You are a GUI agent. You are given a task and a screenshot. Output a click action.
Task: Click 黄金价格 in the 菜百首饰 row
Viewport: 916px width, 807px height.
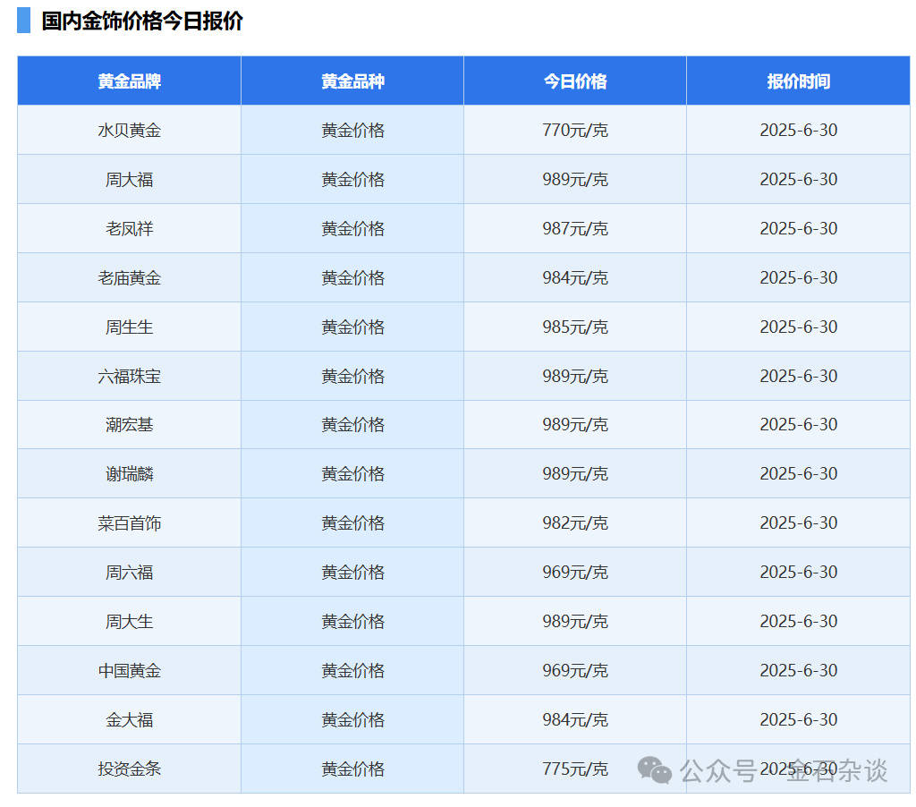[352, 522]
